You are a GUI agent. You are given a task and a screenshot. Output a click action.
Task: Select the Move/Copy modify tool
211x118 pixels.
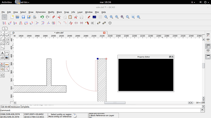coord(5,23)
